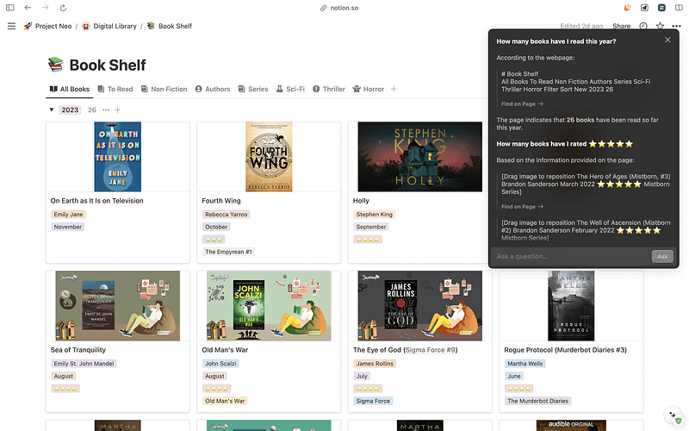The height and width of the screenshot is (431, 689).
Task: Open the Non Fiction tab
Action: [164, 89]
